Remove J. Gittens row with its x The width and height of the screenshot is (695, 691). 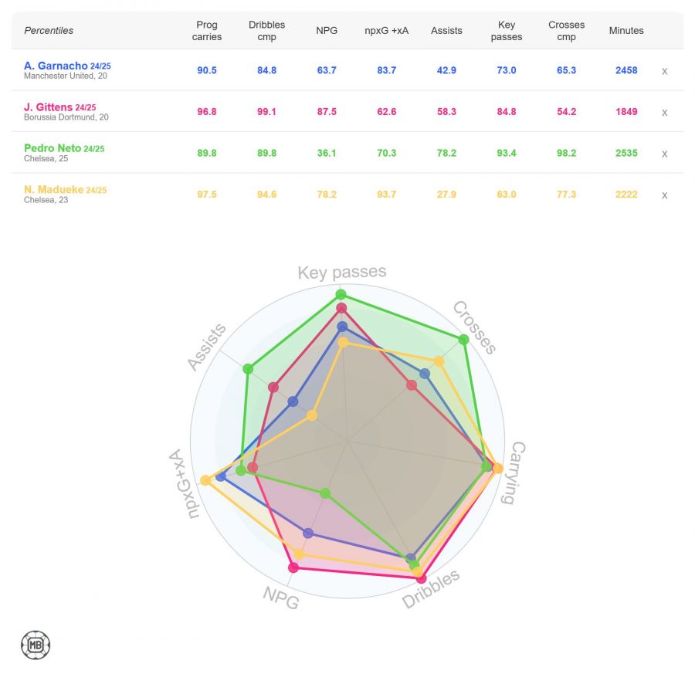[x=664, y=112]
